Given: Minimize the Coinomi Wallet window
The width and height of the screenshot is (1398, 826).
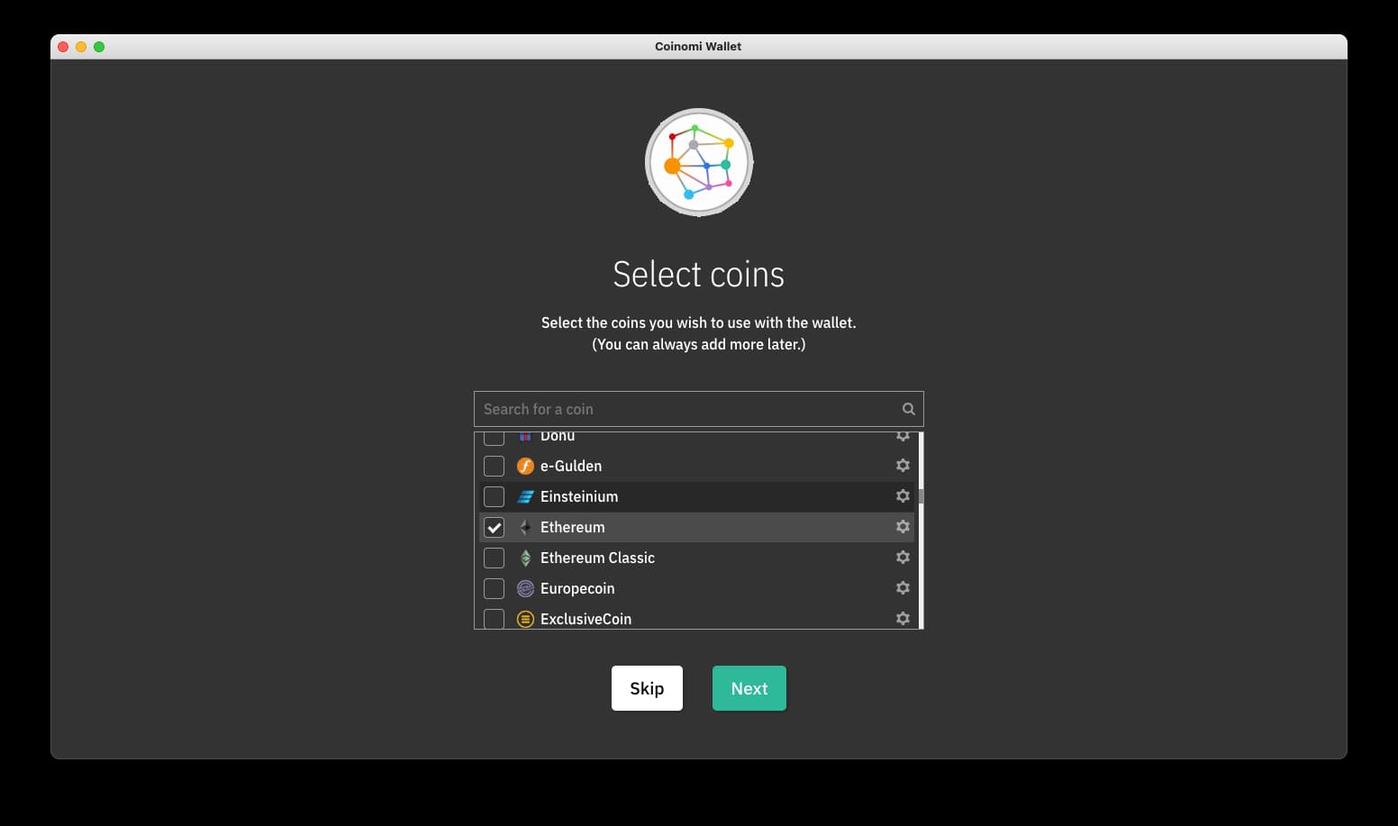Looking at the screenshot, I should tap(81, 47).
